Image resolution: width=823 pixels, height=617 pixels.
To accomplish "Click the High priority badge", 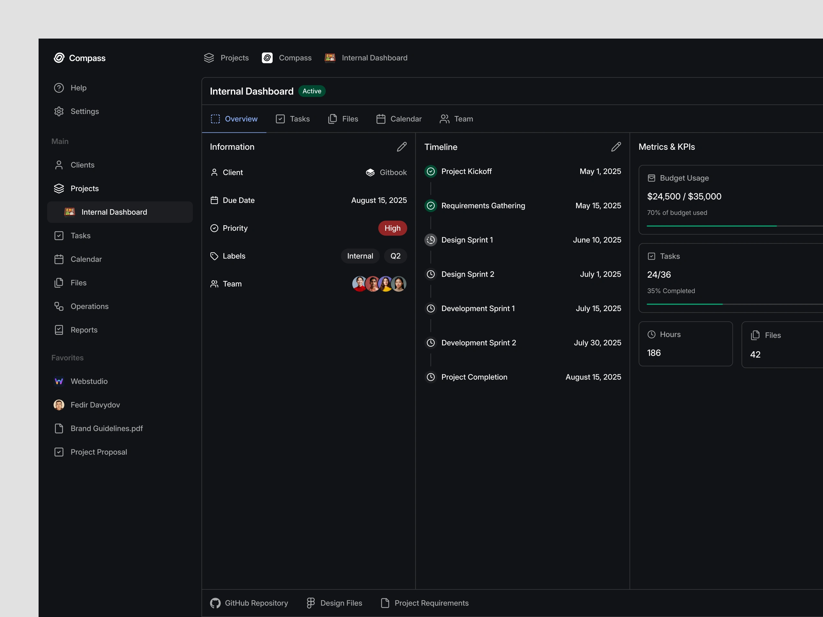I will pos(392,228).
